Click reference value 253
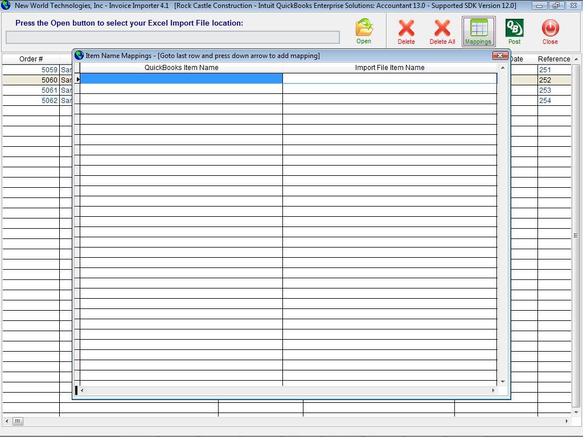 click(545, 90)
